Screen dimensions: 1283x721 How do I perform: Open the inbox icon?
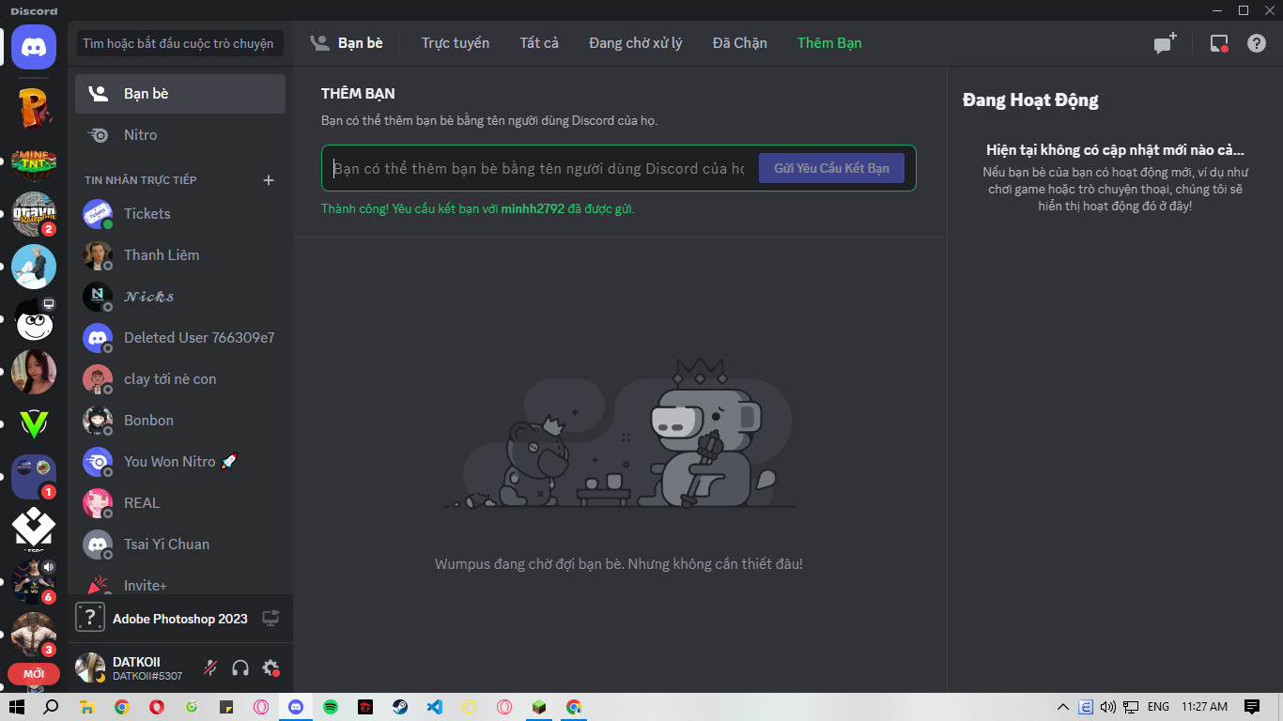(x=1219, y=43)
